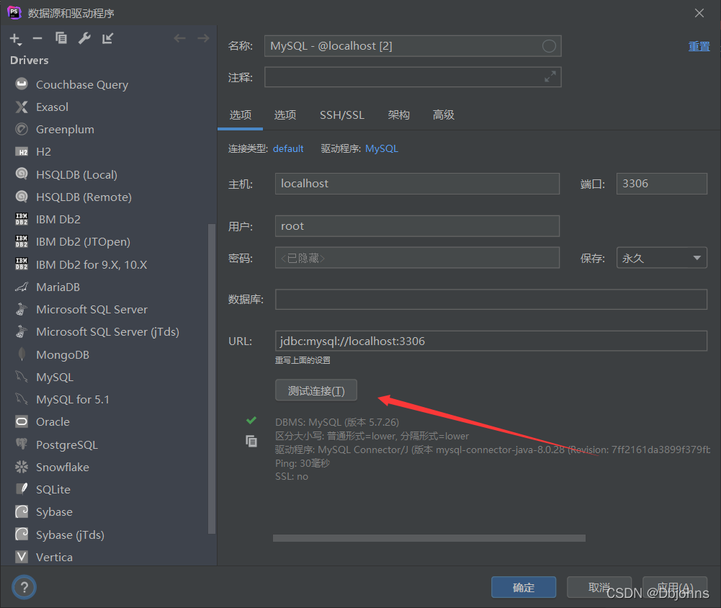Open the second 选项 tab
Image resolution: width=721 pixels, height=608 pixels.
tap(285, 115)
